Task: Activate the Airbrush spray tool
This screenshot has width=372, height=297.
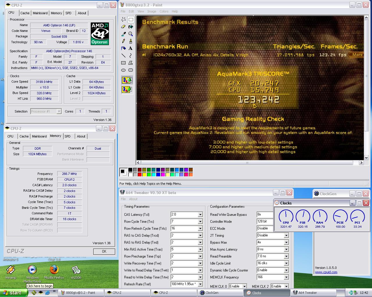Action: 124,48
